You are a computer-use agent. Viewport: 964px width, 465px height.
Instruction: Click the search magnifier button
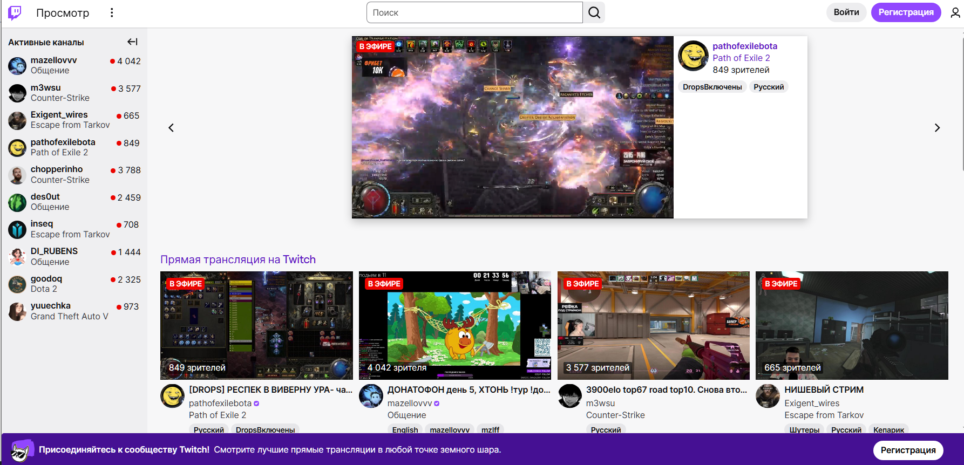pos(594,12)
